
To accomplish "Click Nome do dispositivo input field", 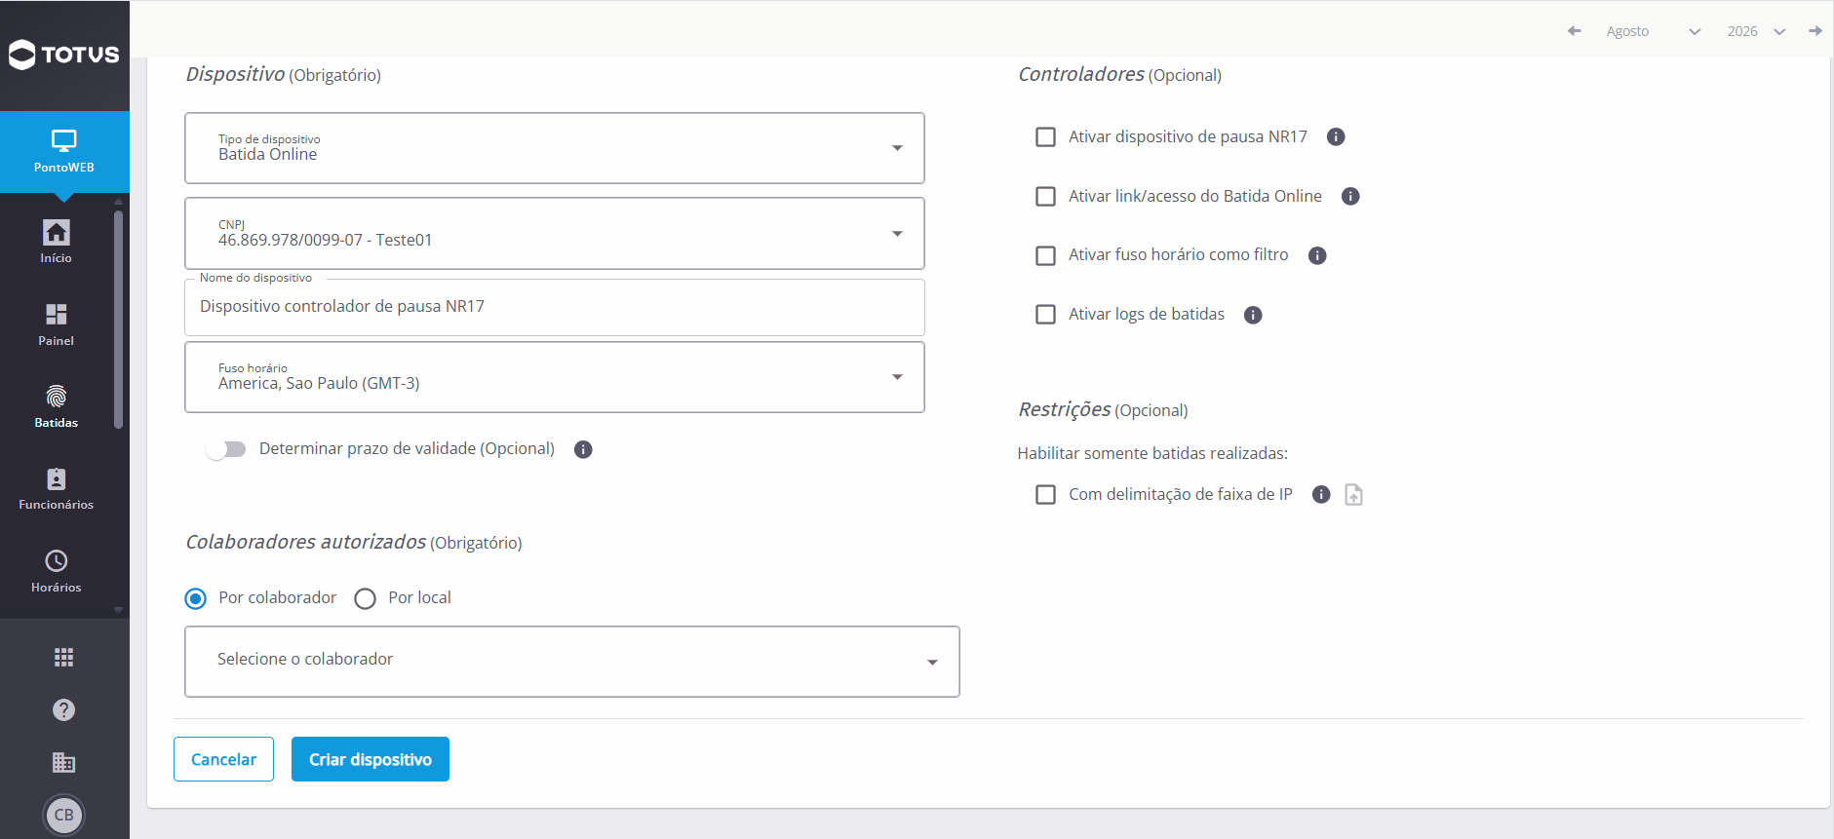I will (x=555, y=307).
